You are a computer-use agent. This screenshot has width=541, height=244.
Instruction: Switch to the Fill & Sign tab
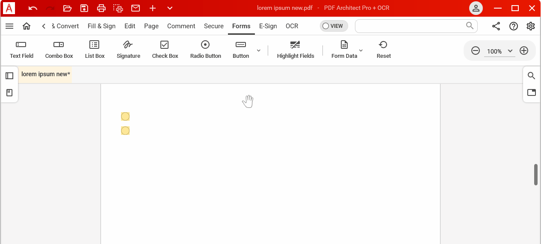pyautogui.click(x=101, y=26)
